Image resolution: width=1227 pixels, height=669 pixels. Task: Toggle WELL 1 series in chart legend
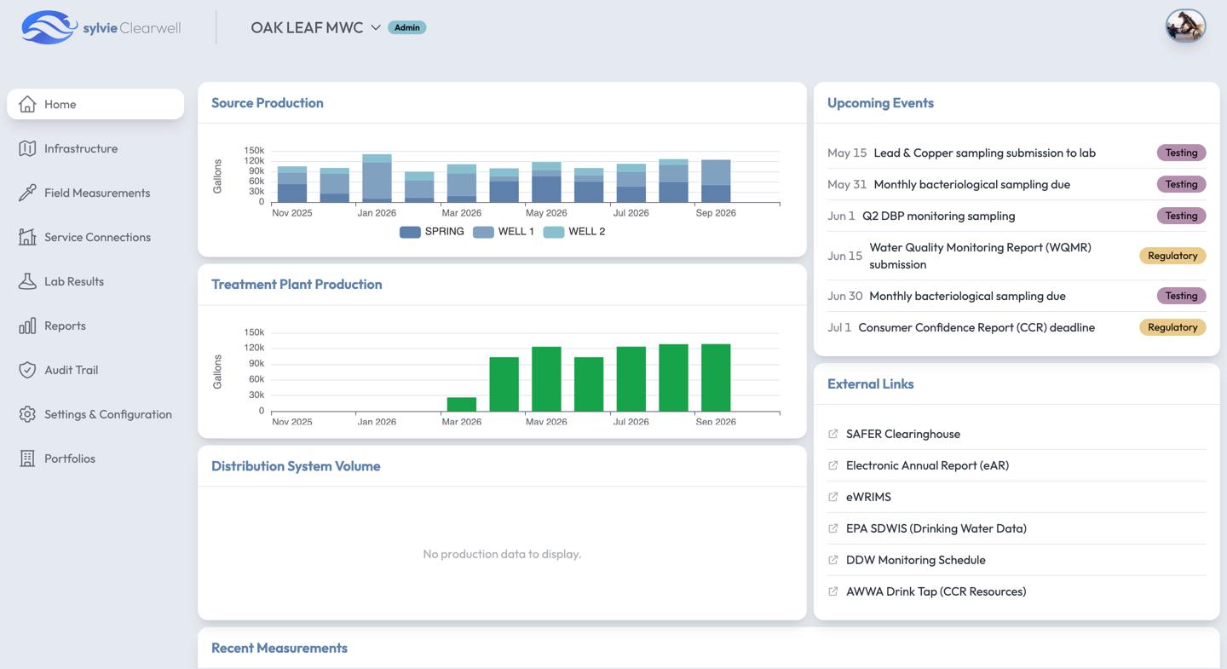pos(504,232)
